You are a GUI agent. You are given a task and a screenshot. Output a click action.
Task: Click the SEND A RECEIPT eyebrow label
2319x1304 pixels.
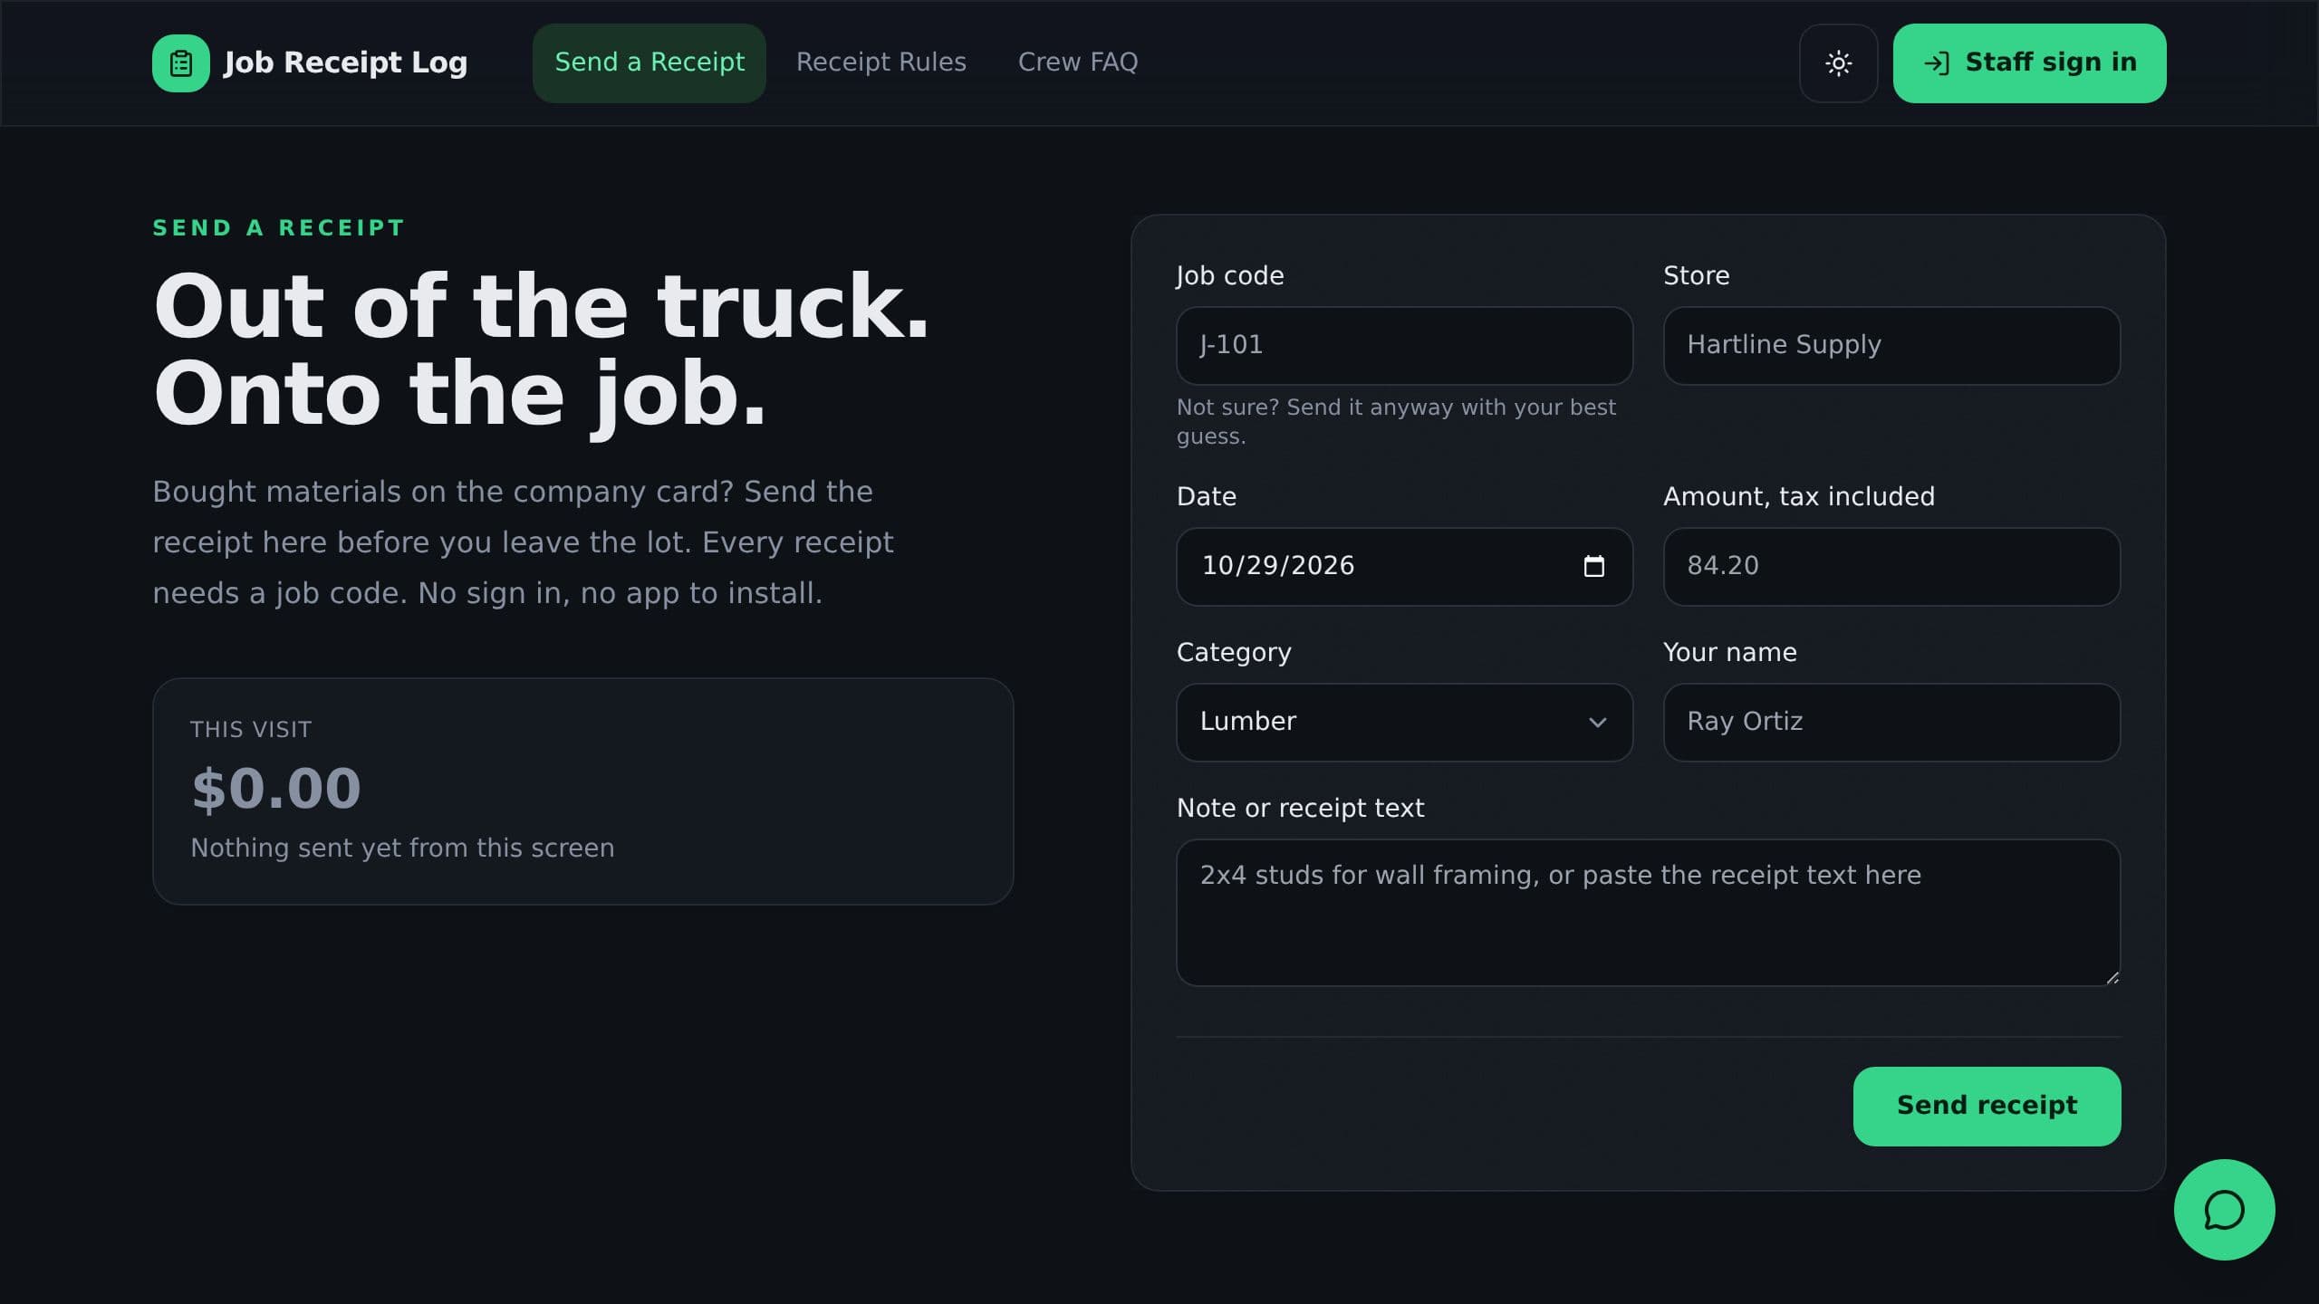278,227
